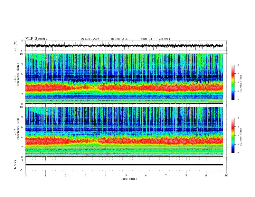Click the upper log(PSD)(V²/Hz) colorbar label
Screen dimensions: 255x197
(x=241, y=84)
